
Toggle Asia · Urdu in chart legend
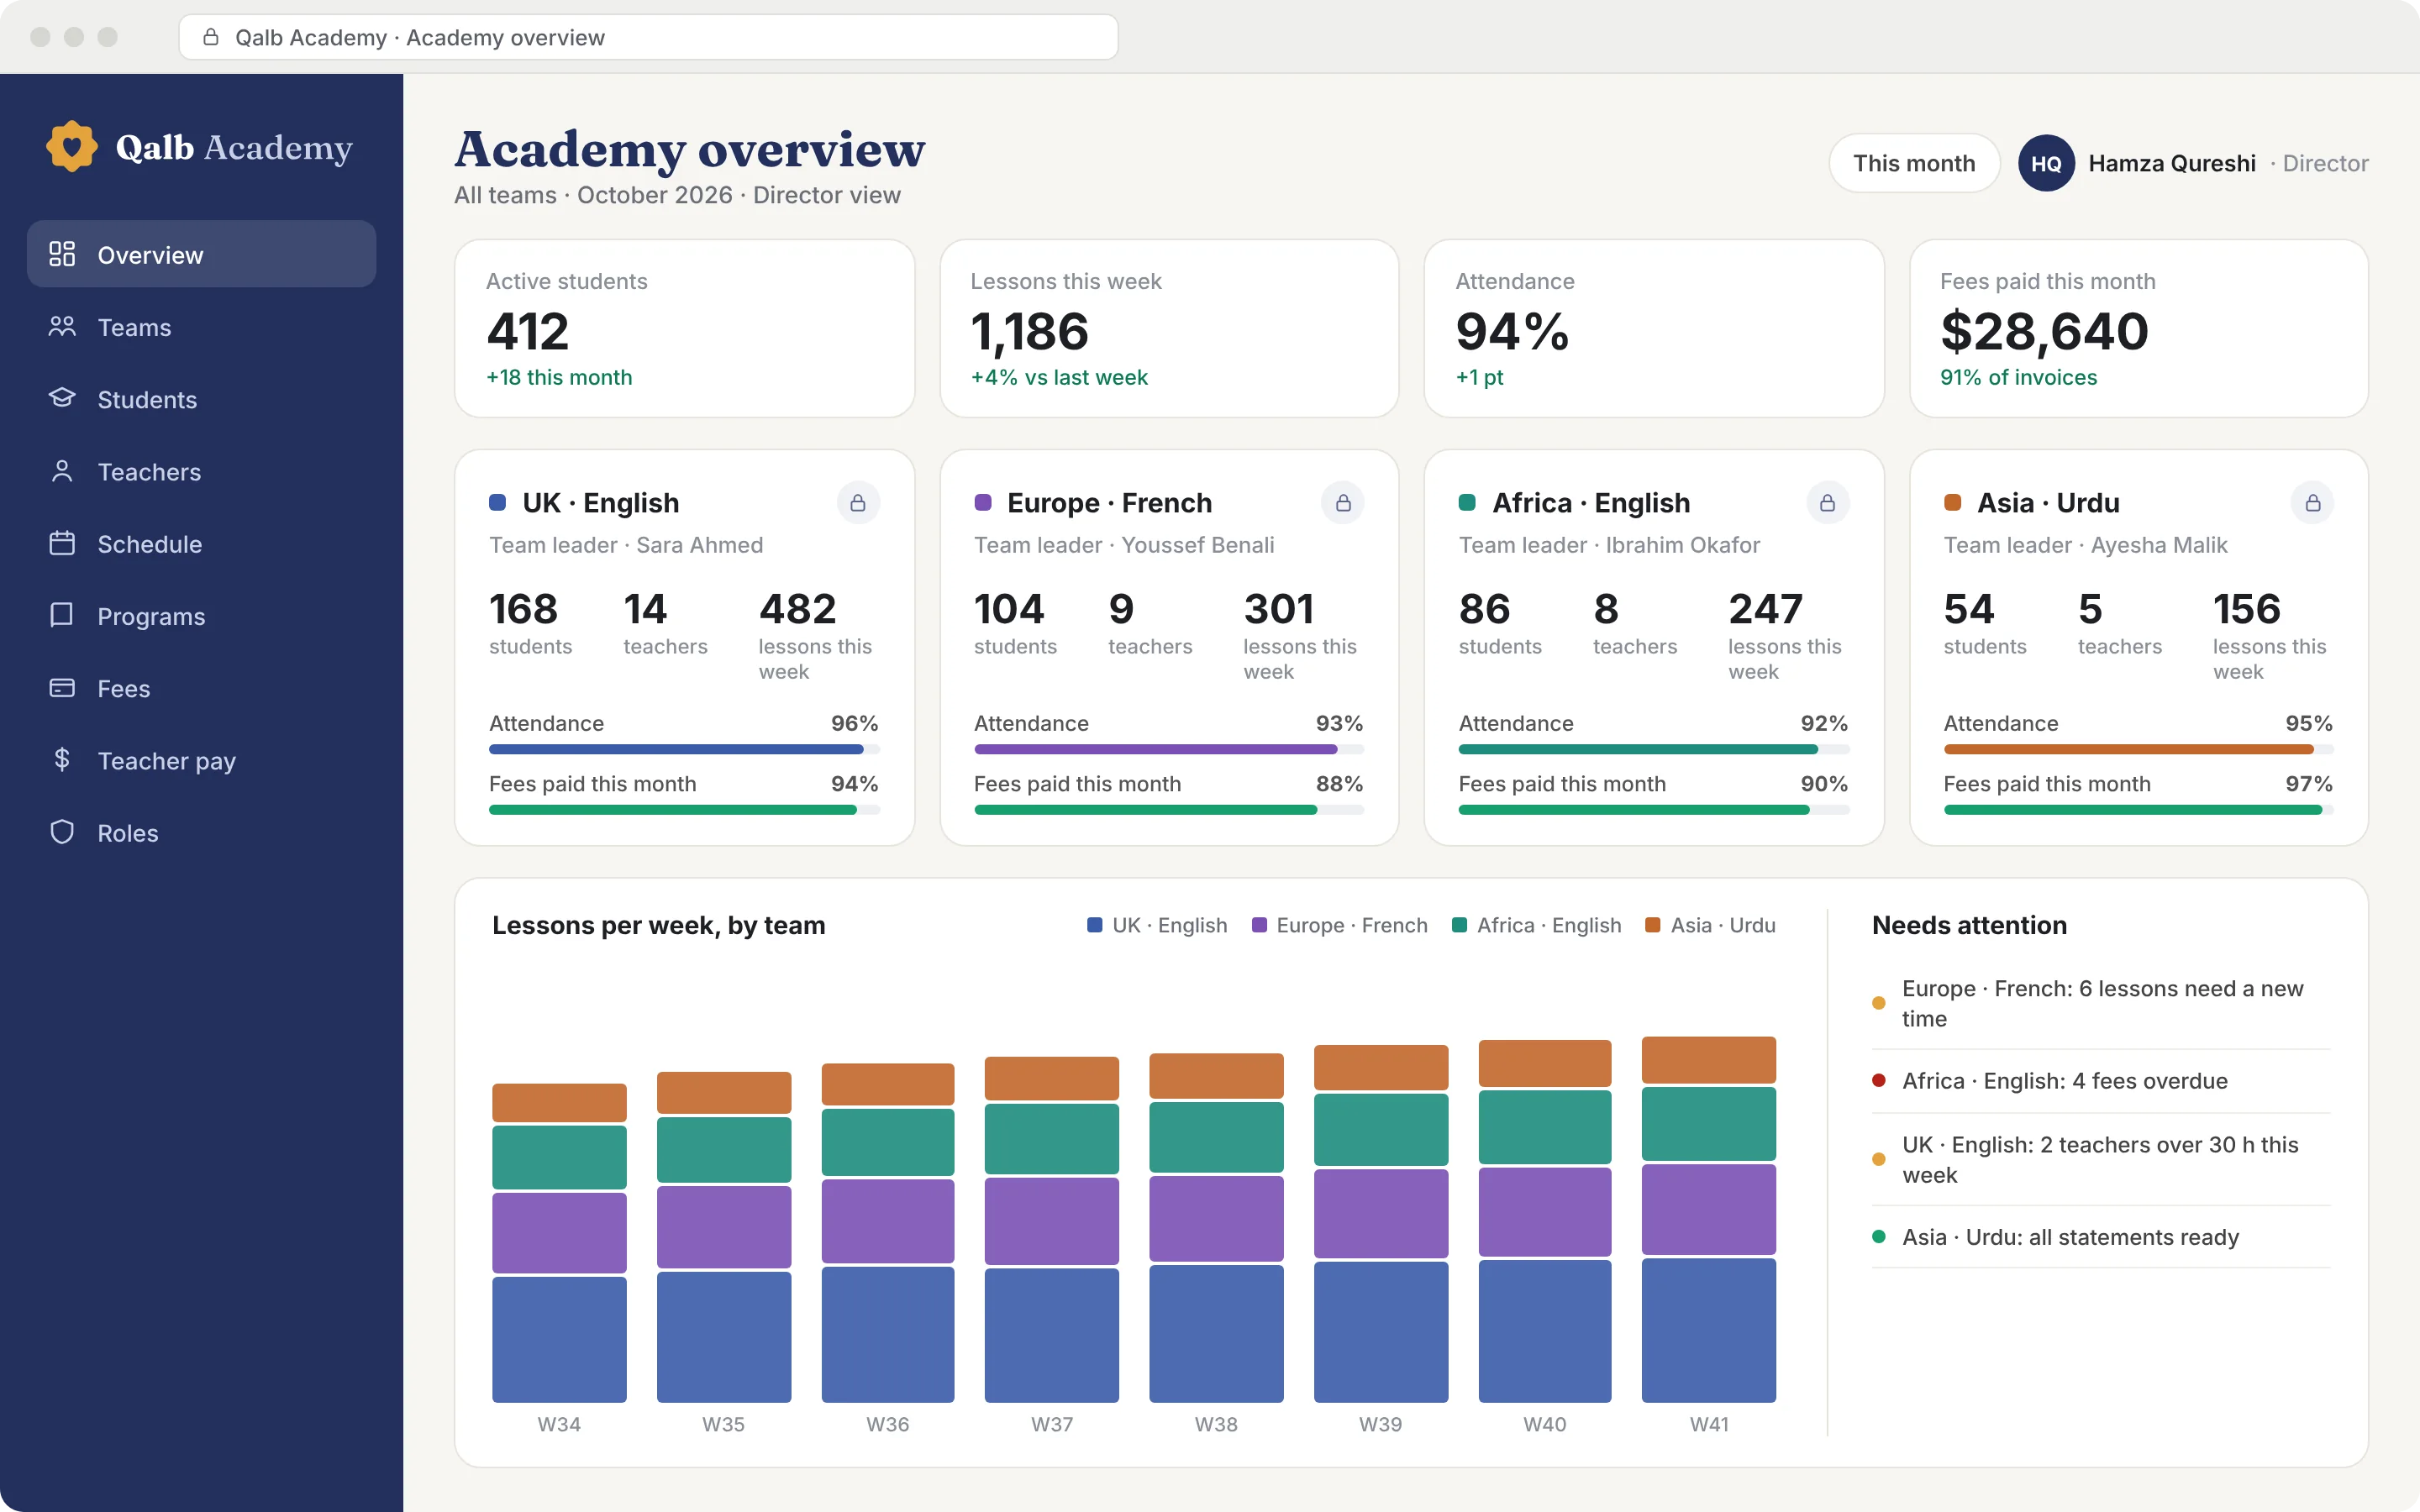point(1710,925)
